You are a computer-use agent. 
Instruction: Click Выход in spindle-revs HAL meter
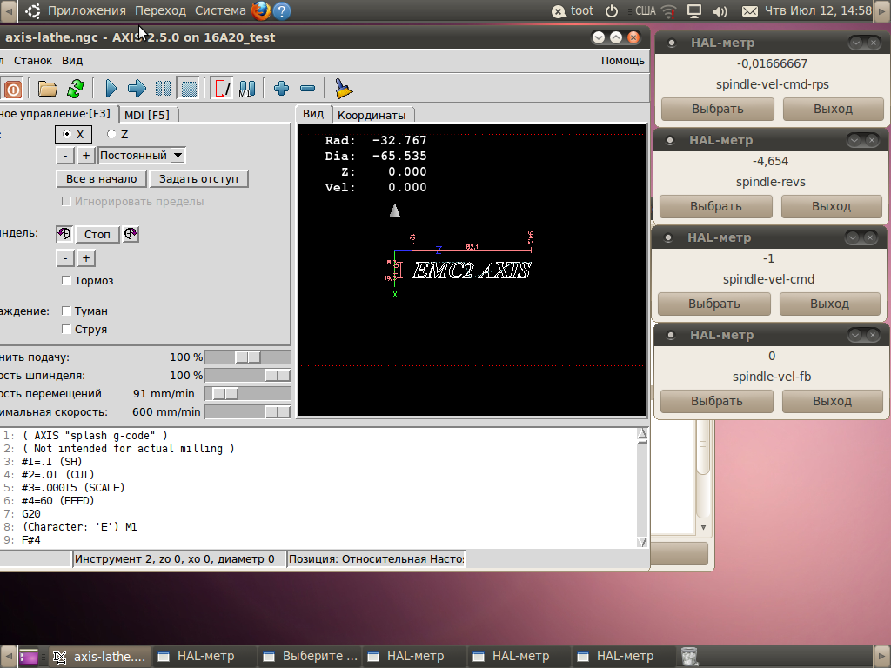tap(831, 206)
